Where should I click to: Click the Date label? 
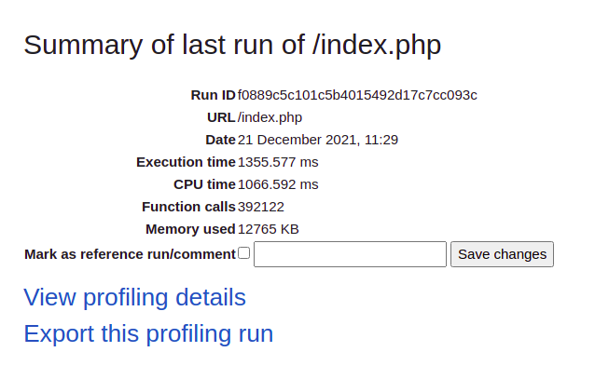tap(221, 140)
